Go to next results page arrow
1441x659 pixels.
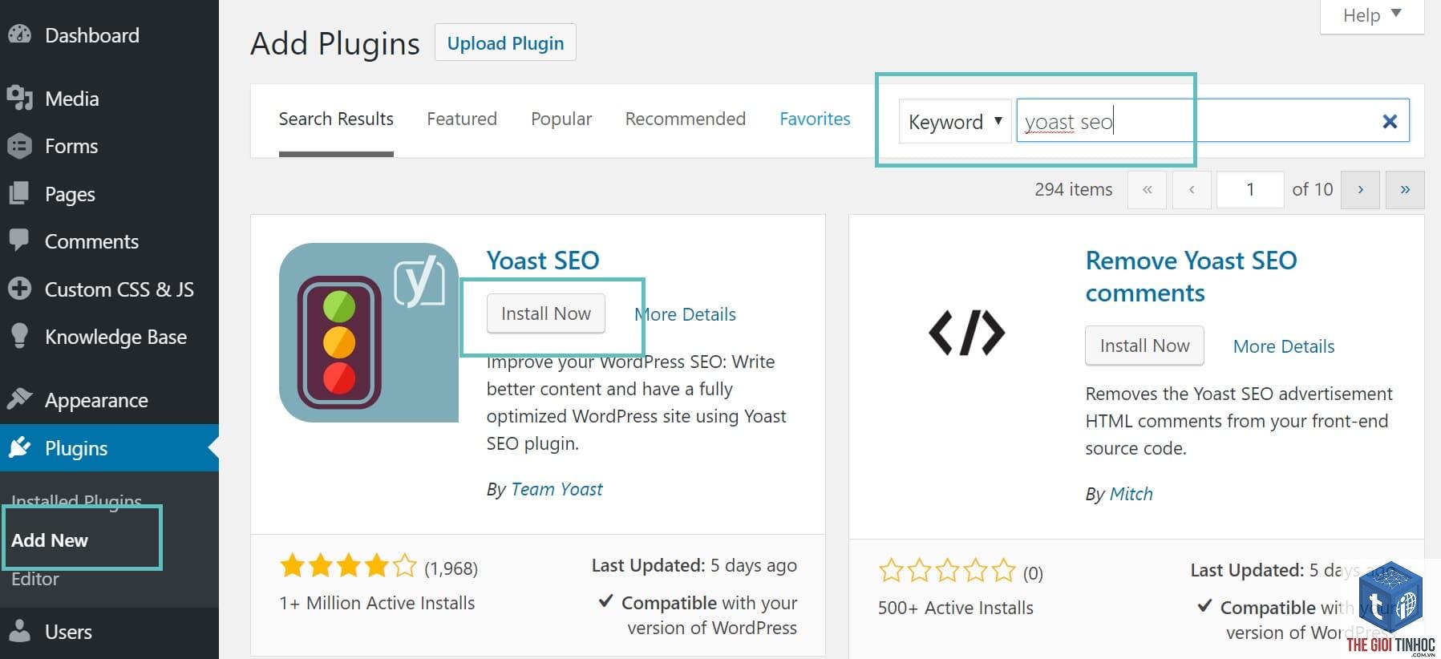coord(1360,190)
